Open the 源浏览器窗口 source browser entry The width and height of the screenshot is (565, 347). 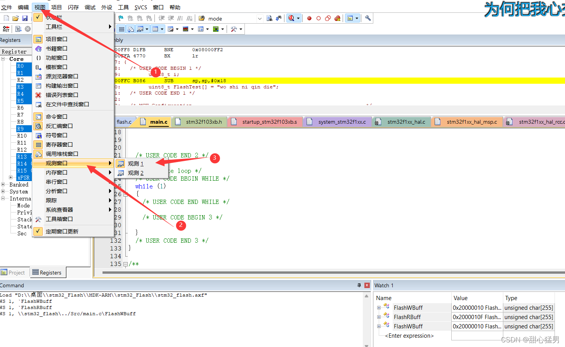73,76
